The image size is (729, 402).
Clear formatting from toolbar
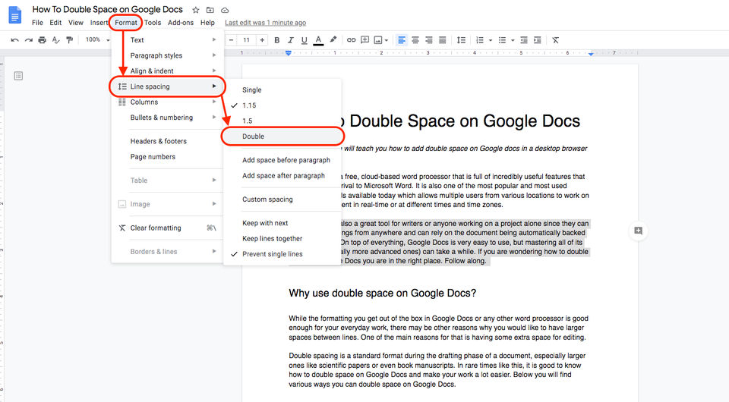tap(556, 40)
